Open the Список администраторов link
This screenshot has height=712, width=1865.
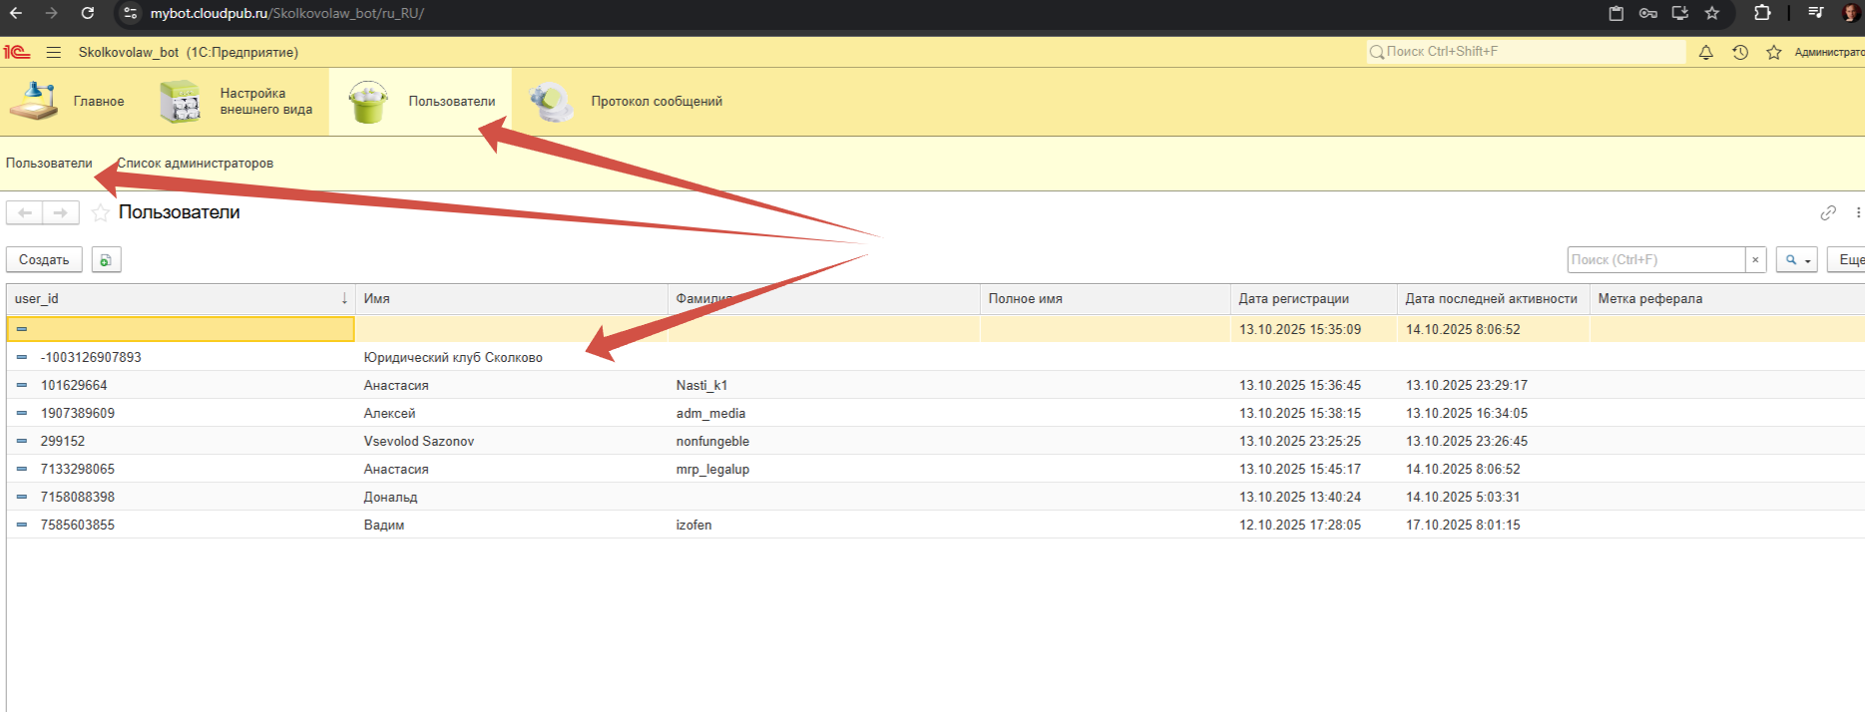(x=196, y=164)
